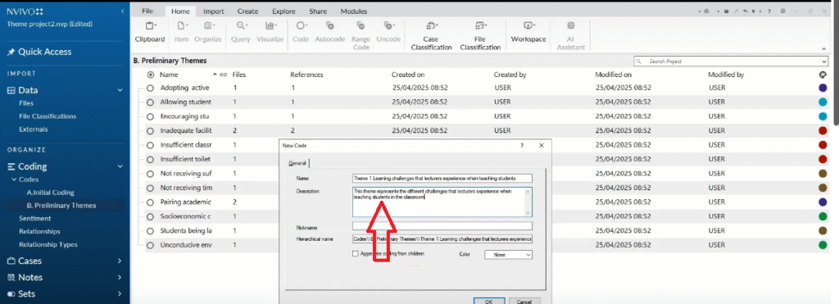Click the help question mark in title bar
The width and height of the screenshot is (839, 304).
point(769,11)
